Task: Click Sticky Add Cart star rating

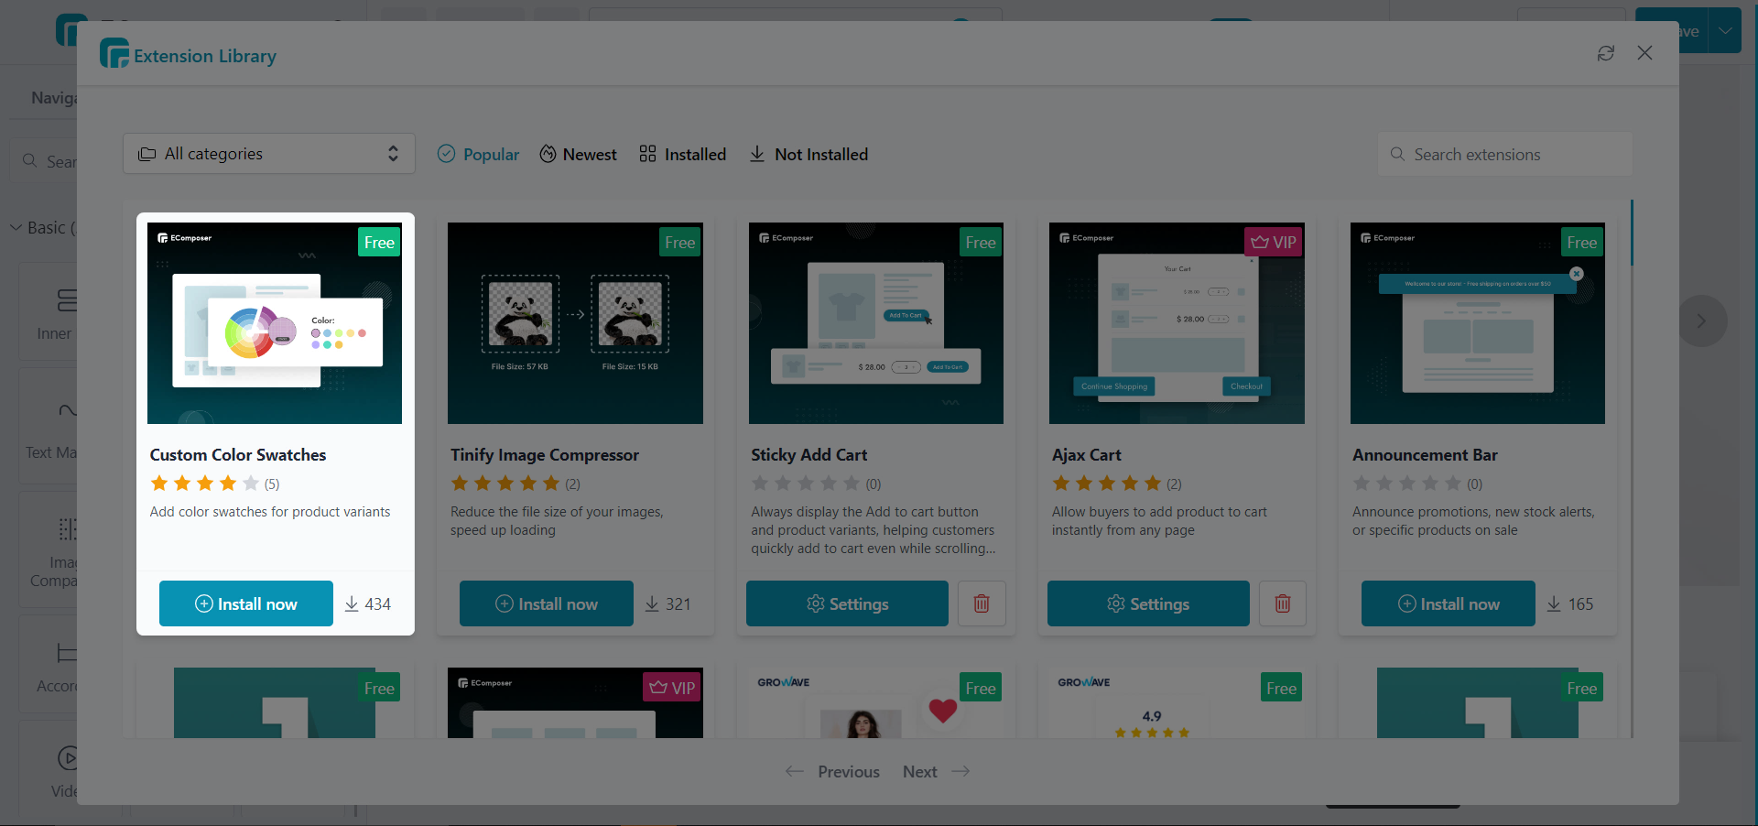Action: pos(806,483)
